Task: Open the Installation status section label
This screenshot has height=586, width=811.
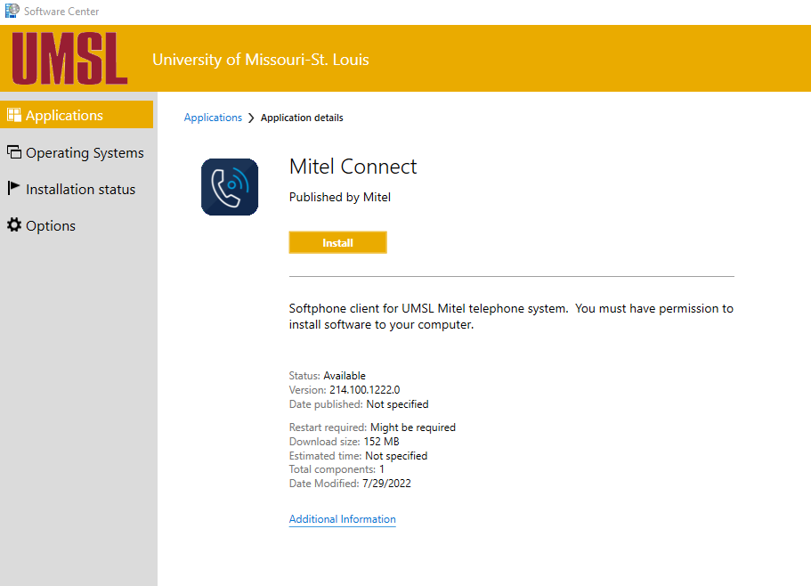Action: pos(80,190)
